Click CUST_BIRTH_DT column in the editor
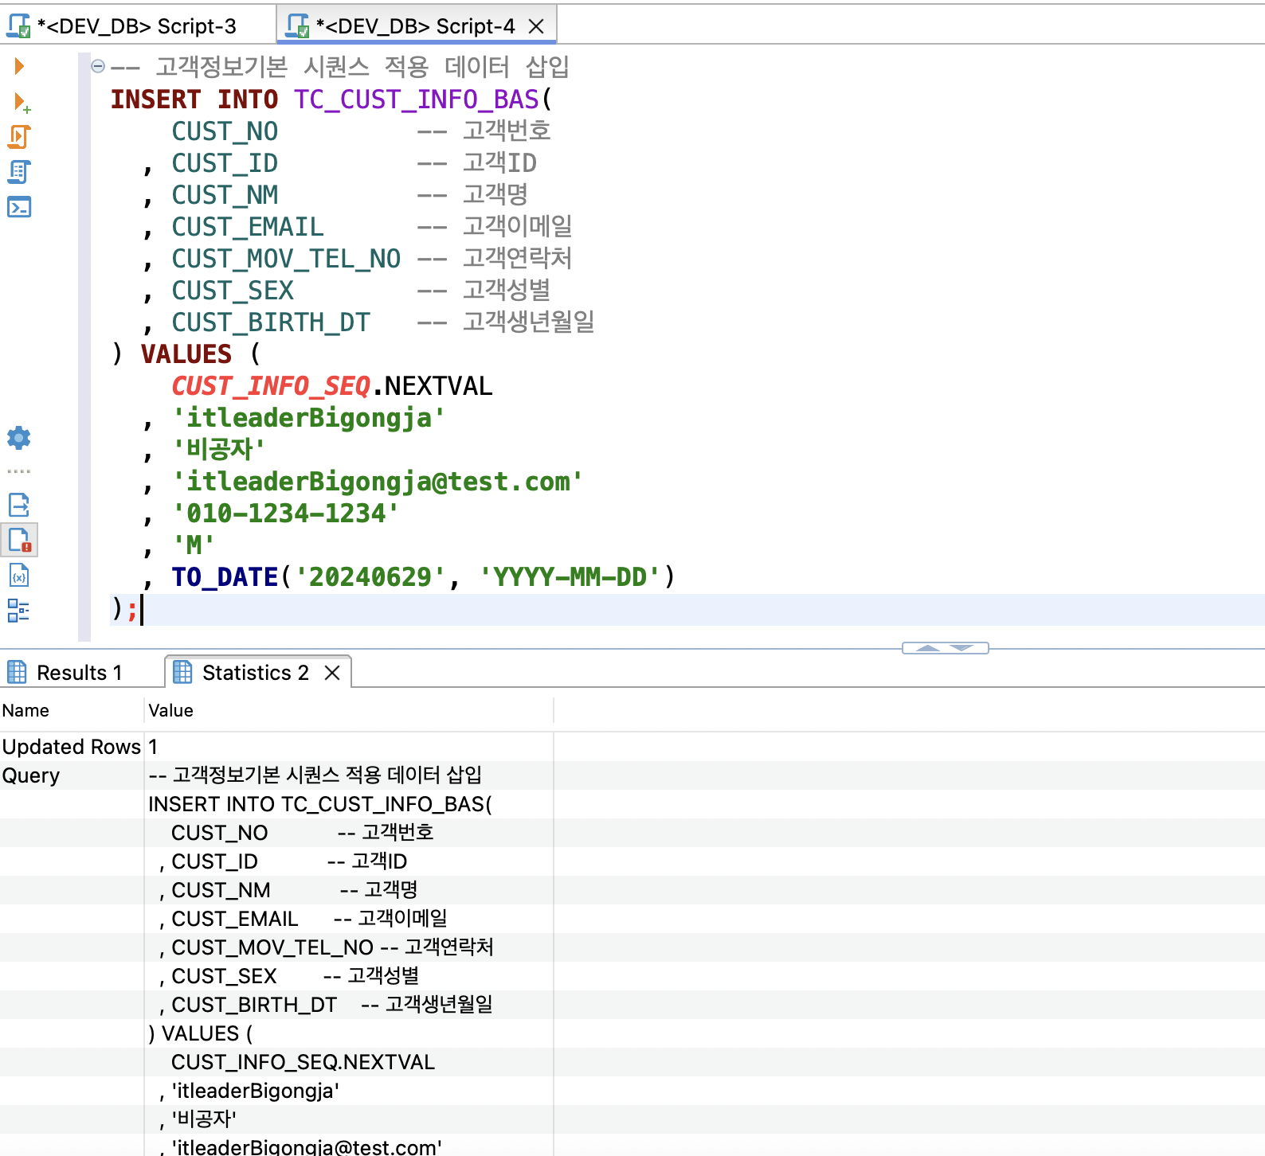Viewport: 1265px width, 1156px height. click(271, 322)
